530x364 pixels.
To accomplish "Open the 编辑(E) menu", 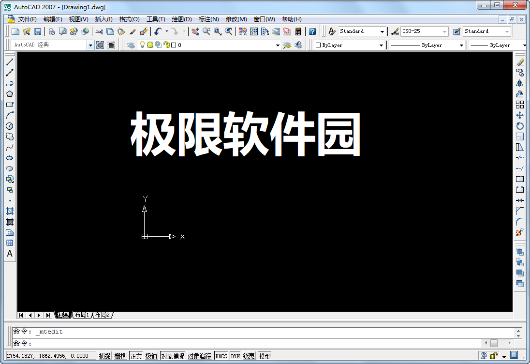I will click(x=53, y=19).
